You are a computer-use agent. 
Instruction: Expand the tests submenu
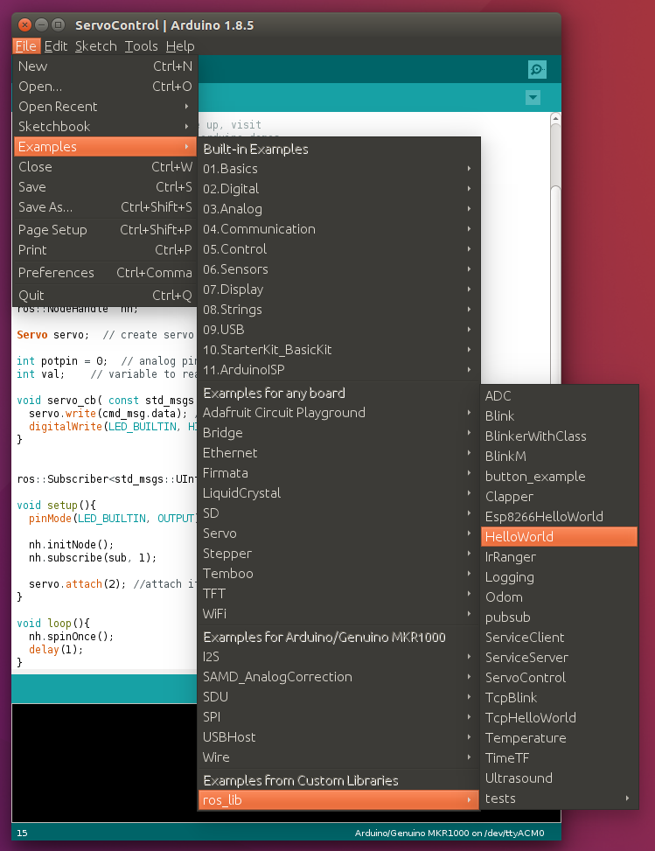click(x=560, y=798)
